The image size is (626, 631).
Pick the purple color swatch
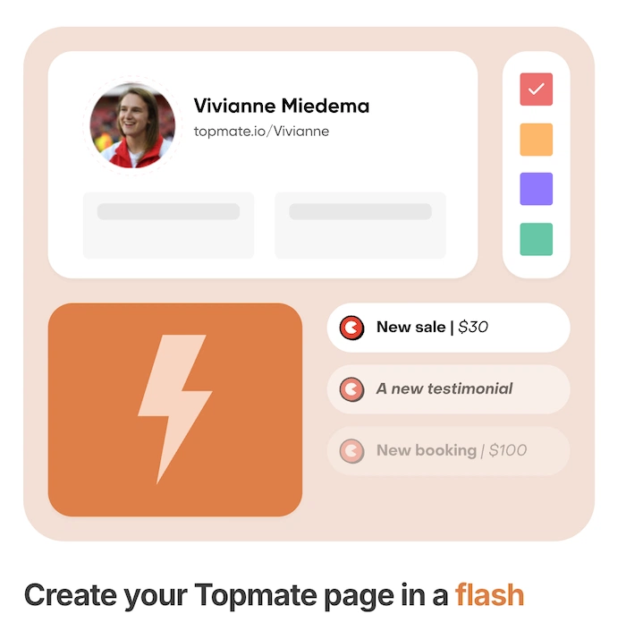click(536, 189)
